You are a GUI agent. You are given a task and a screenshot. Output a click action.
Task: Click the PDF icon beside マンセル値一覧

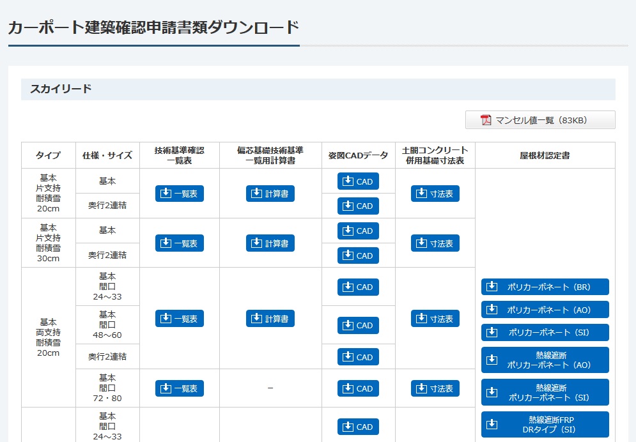[x=486, y=120]
